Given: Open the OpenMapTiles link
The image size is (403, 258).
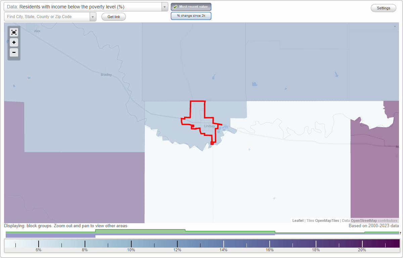Looking at the screenshot, I should [x=327, y=221].
